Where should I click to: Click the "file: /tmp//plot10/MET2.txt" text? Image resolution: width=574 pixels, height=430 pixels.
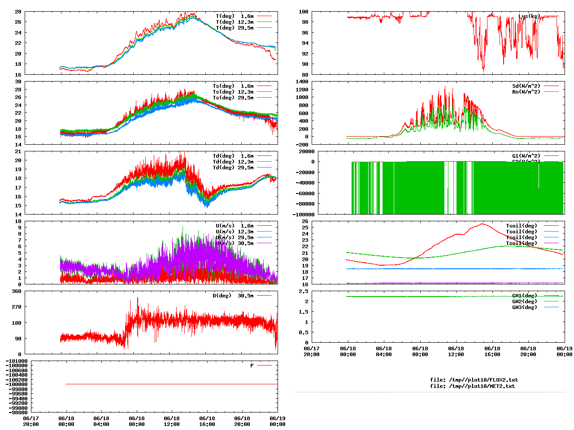click(472, 386)
